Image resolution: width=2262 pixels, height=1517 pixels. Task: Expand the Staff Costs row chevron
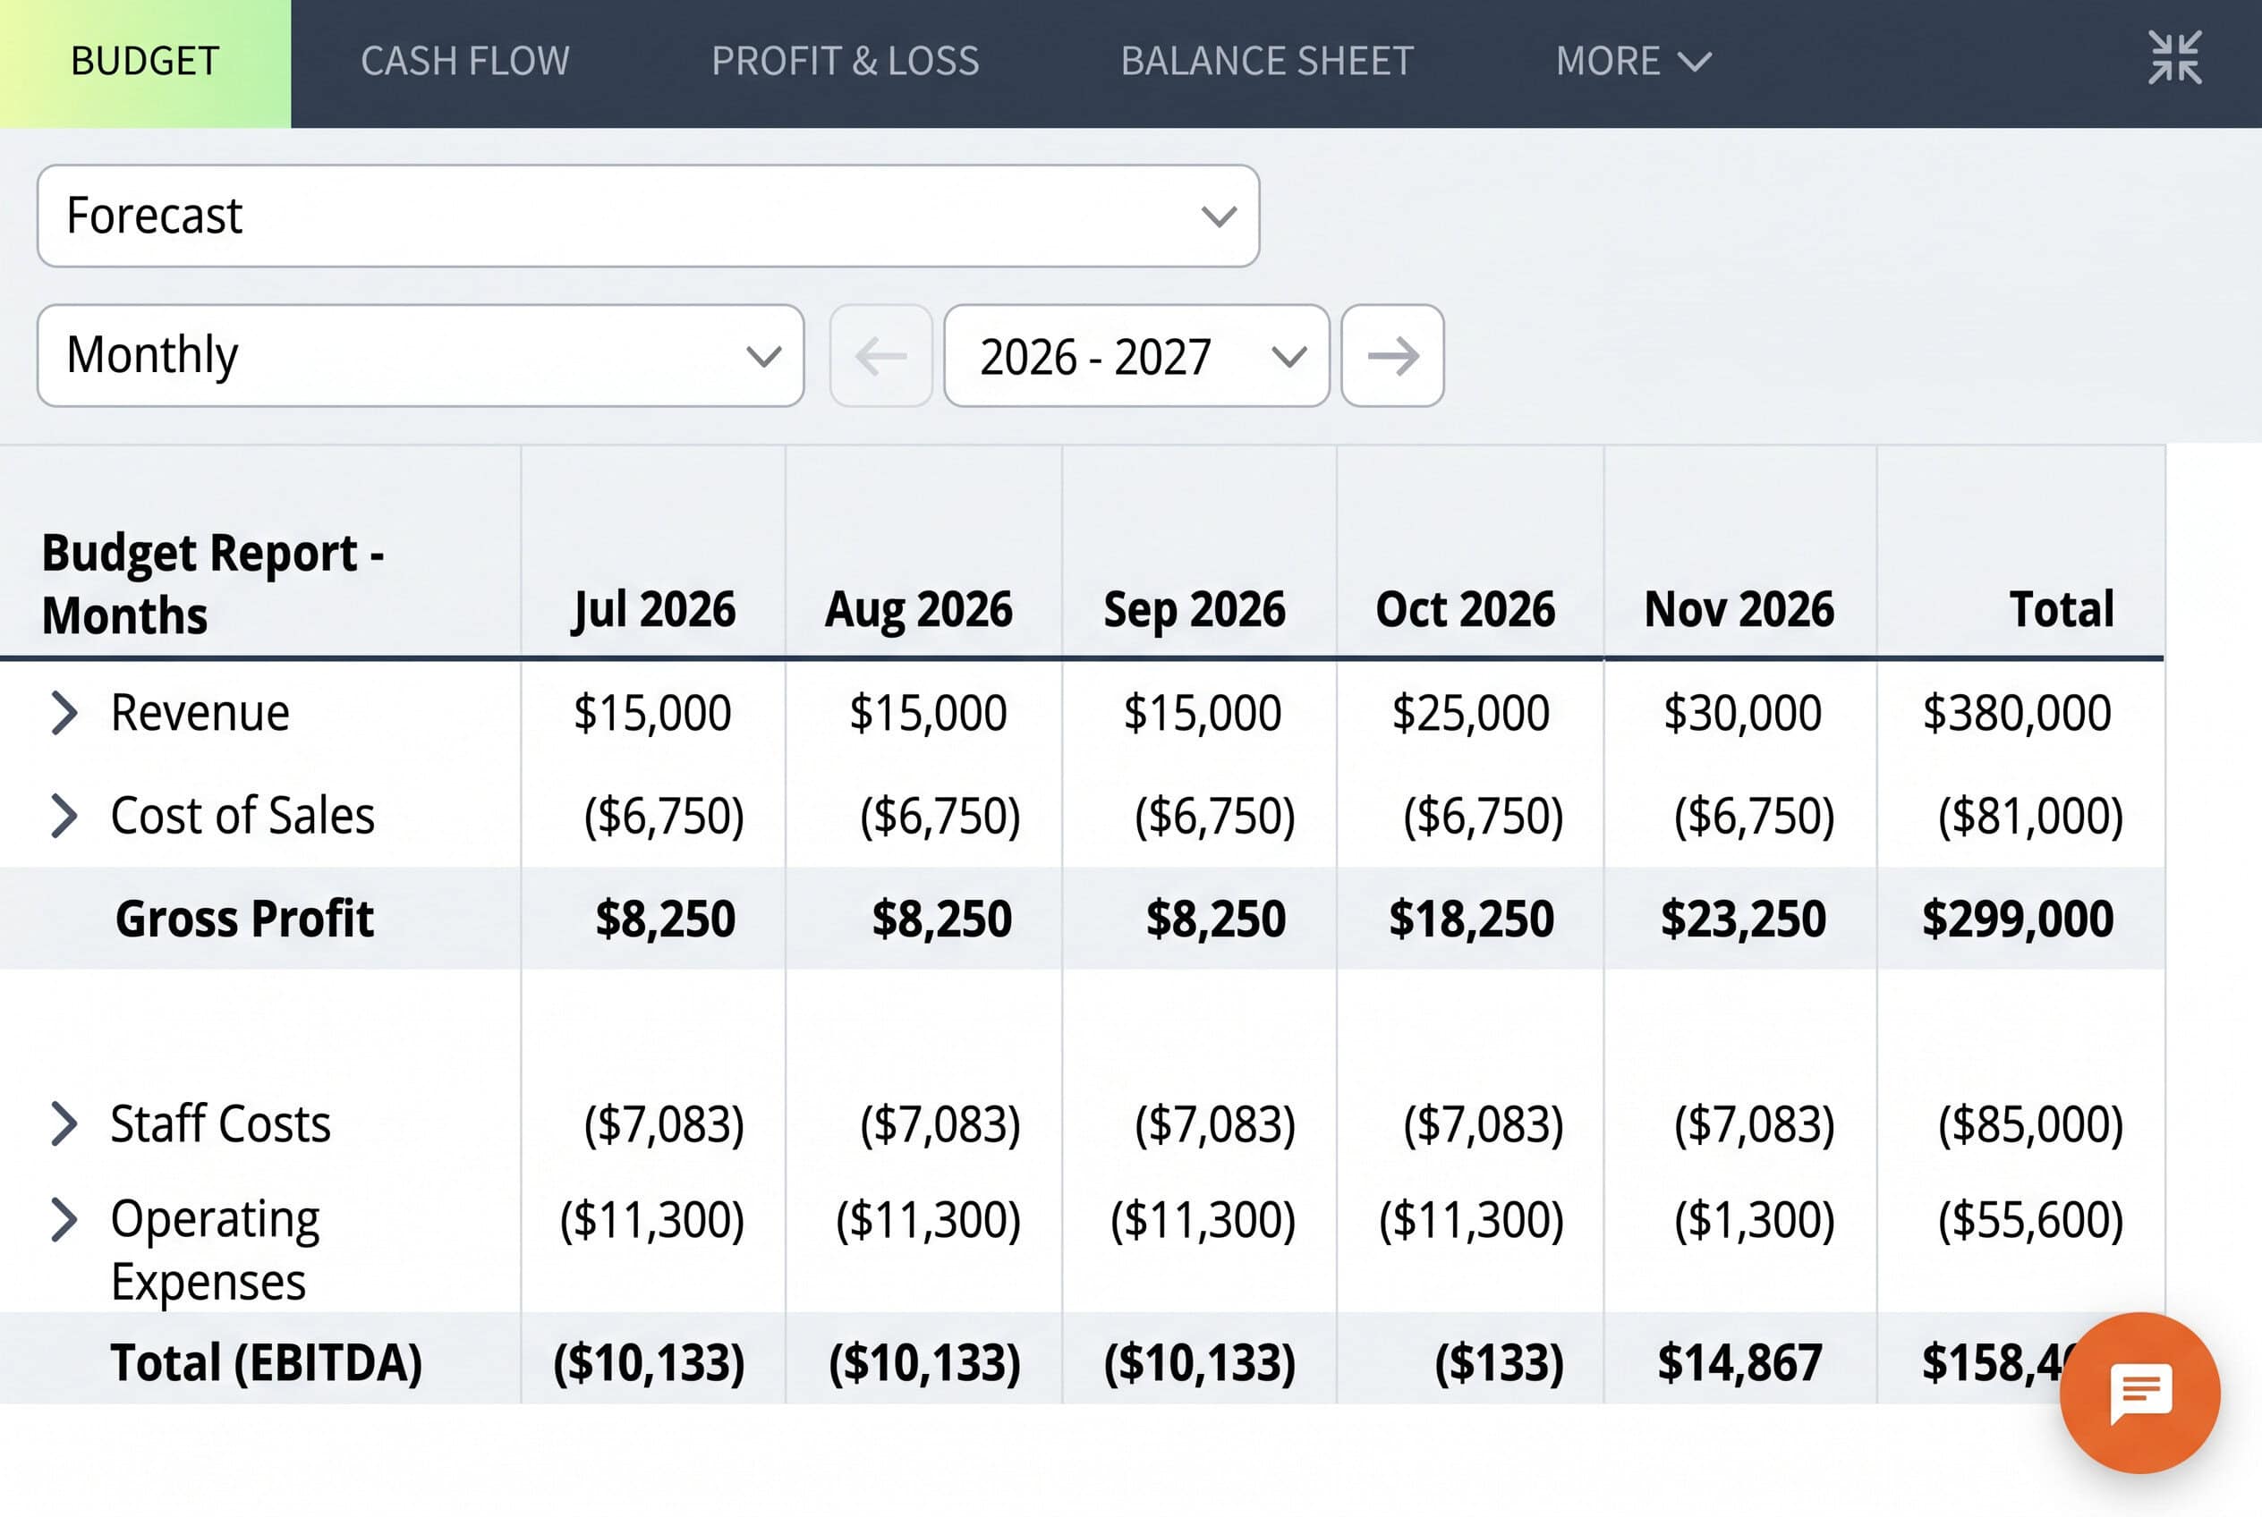[64, 1124]
